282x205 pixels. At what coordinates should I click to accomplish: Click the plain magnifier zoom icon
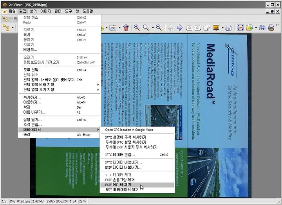coord(146,28)
